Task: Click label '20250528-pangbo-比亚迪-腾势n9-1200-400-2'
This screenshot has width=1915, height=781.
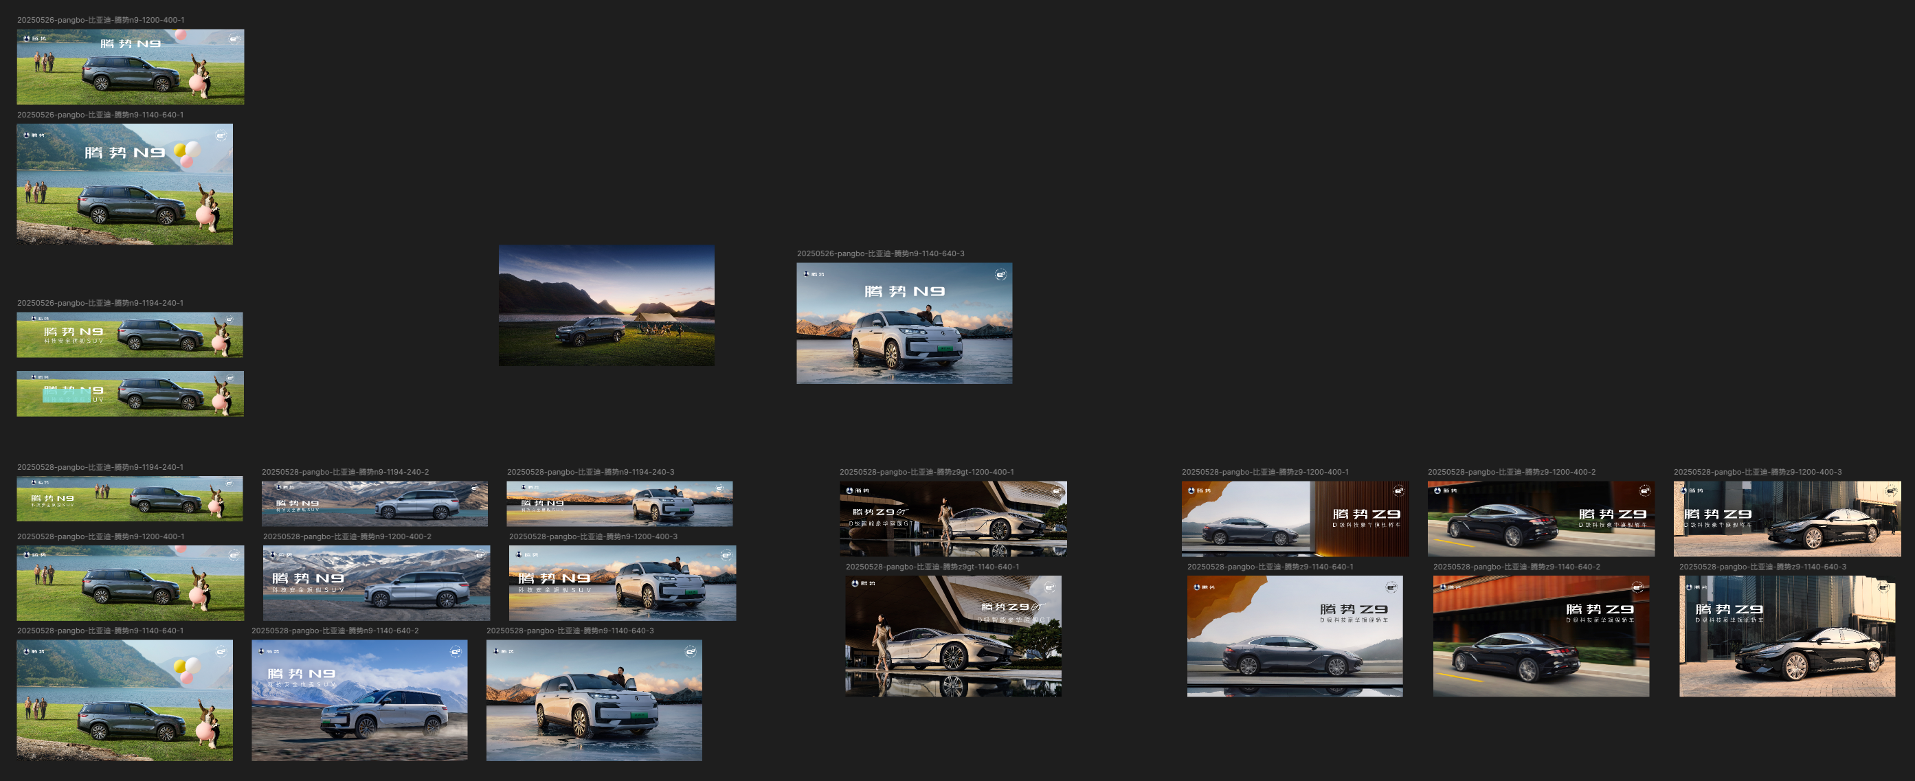Action: point(347,536)
